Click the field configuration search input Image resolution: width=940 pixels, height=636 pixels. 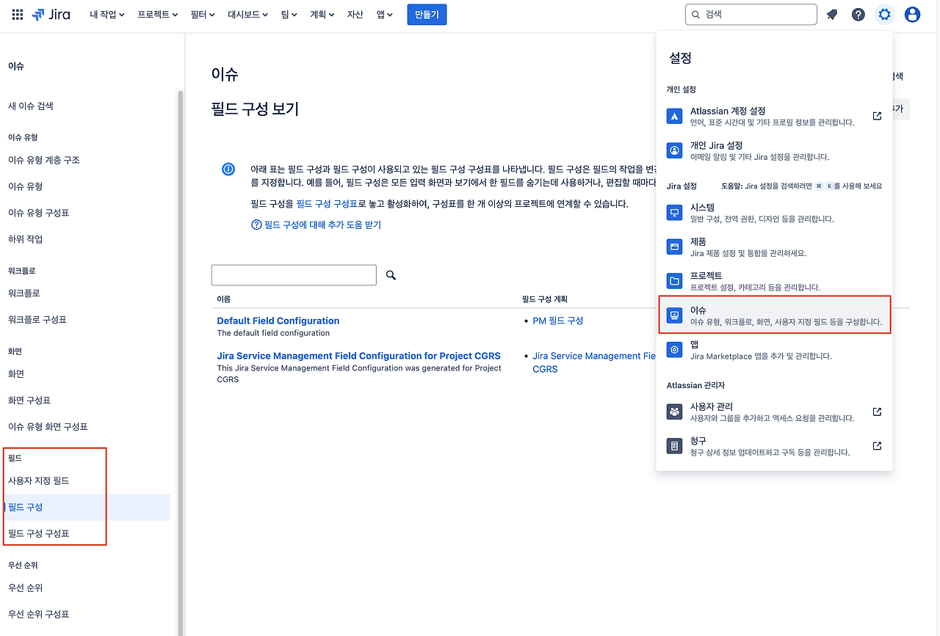point(294,274)
